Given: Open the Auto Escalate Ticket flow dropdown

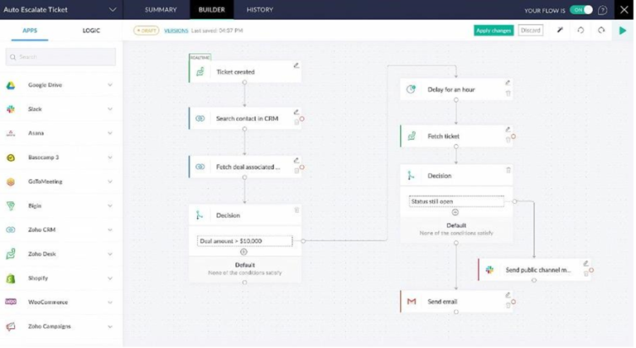Looking at the screenshot, I should point(113,10).
